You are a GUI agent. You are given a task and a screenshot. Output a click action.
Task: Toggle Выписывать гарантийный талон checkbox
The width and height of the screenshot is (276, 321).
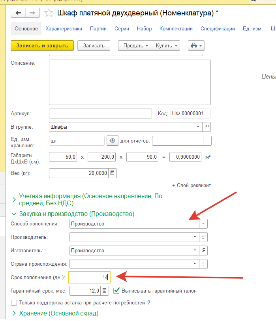pyautogui.click(x=116, y=291)
